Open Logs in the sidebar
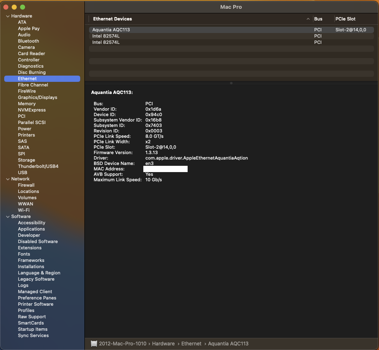The height and width of the screenshot is (350, 379). [x=23, y=286]
